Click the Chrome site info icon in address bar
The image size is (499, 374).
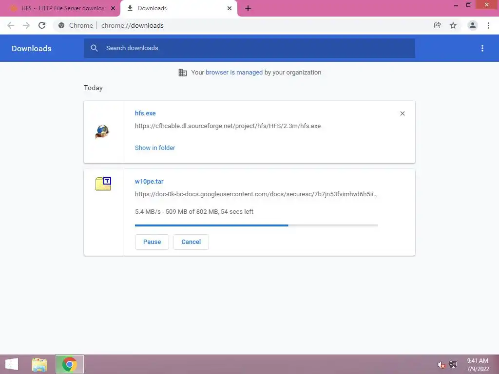pyautogui.click(x=61, y=25)
